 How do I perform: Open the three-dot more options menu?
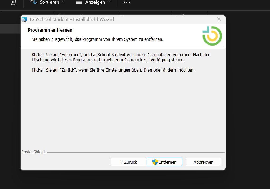tap(127, 2)
